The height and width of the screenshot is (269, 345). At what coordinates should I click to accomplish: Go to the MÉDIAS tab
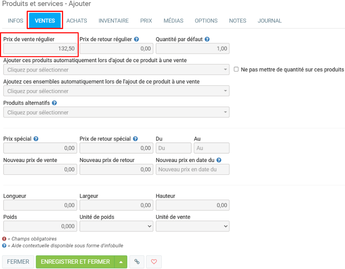pyautogui.click(x=173, y=21)
